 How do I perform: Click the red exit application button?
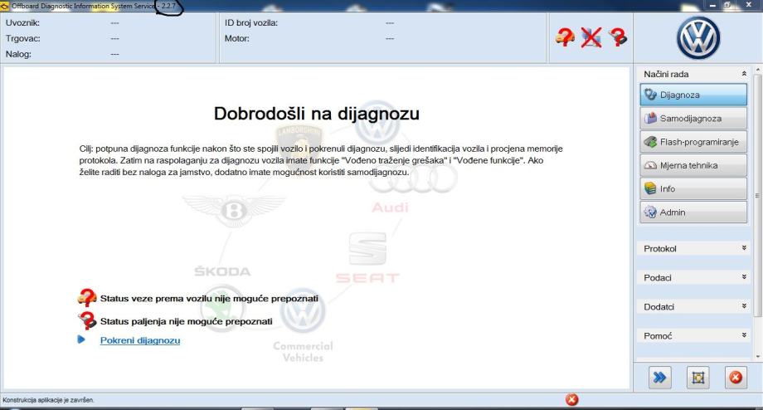point(734,378)
